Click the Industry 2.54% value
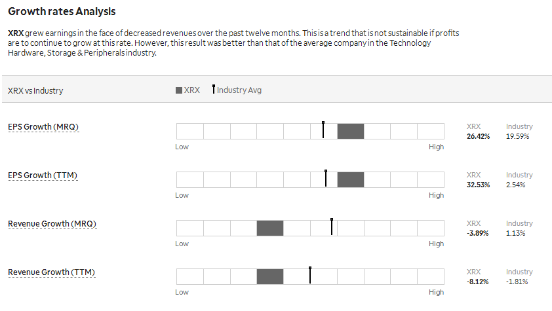552x311 pixels. point(515,185)
